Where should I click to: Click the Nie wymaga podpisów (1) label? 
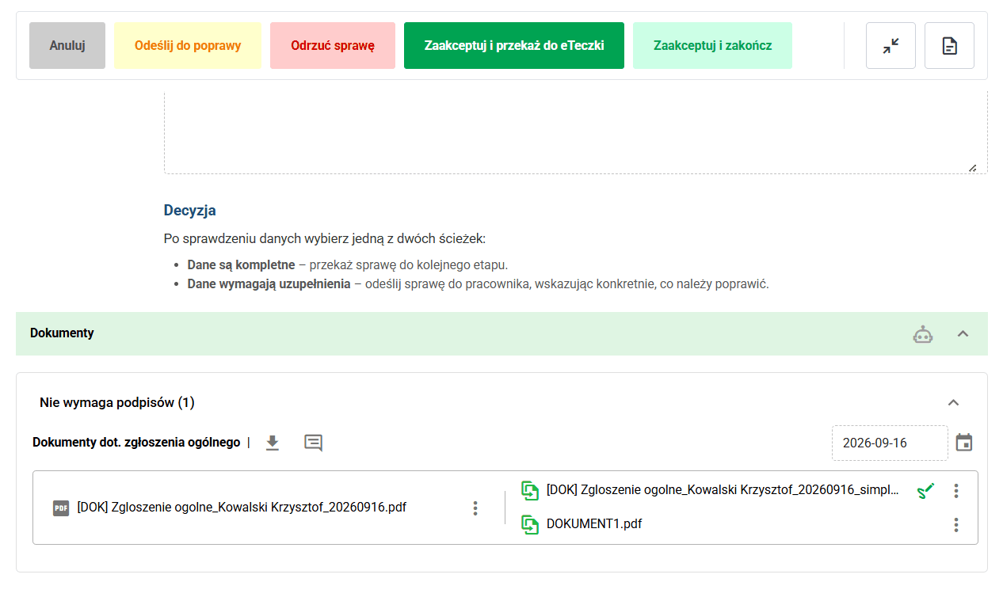click(x=117, y=403)
